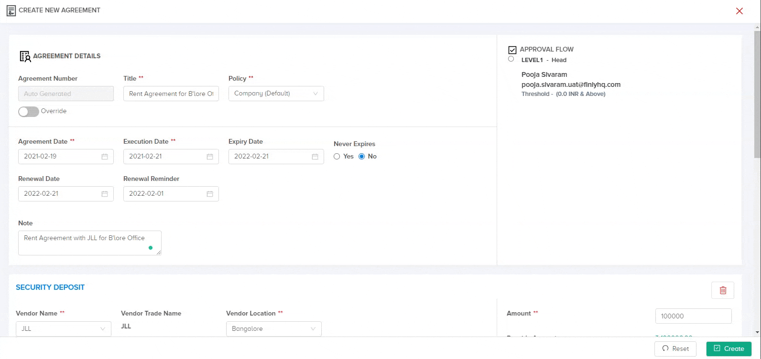The image size is (761, 359).
Task: Close the Create New Agreement dialog
Action: [x=739, y=11]
